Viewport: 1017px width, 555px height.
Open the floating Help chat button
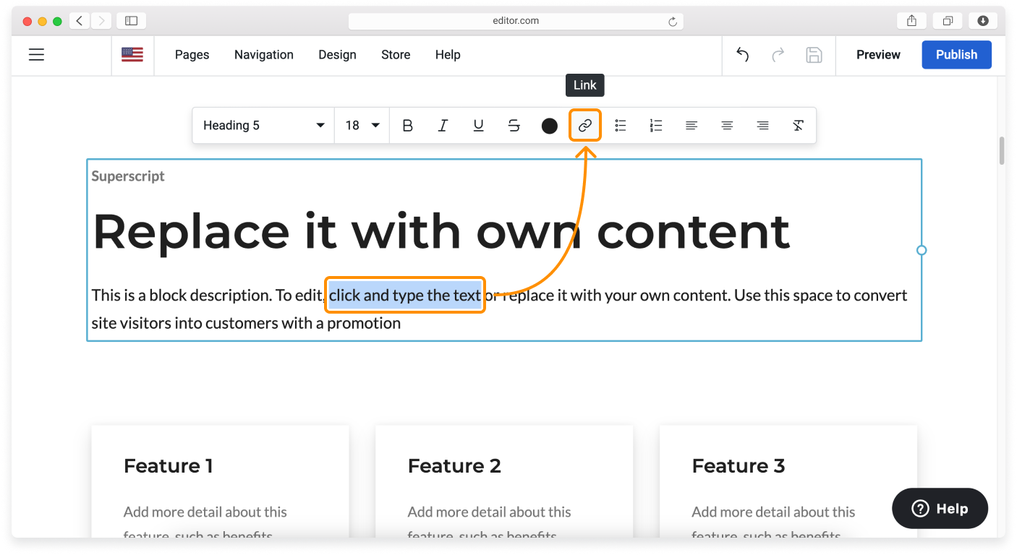[x=940, y=508]
